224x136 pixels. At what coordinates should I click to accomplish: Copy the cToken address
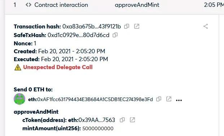coord(122,120)
